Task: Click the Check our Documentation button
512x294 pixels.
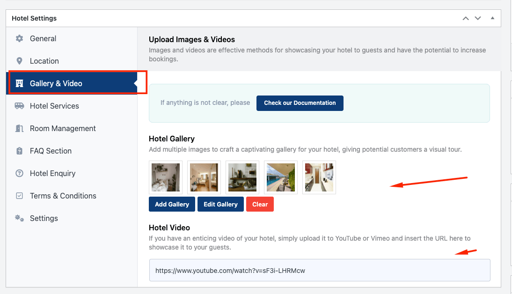Action: click(300, 103)
